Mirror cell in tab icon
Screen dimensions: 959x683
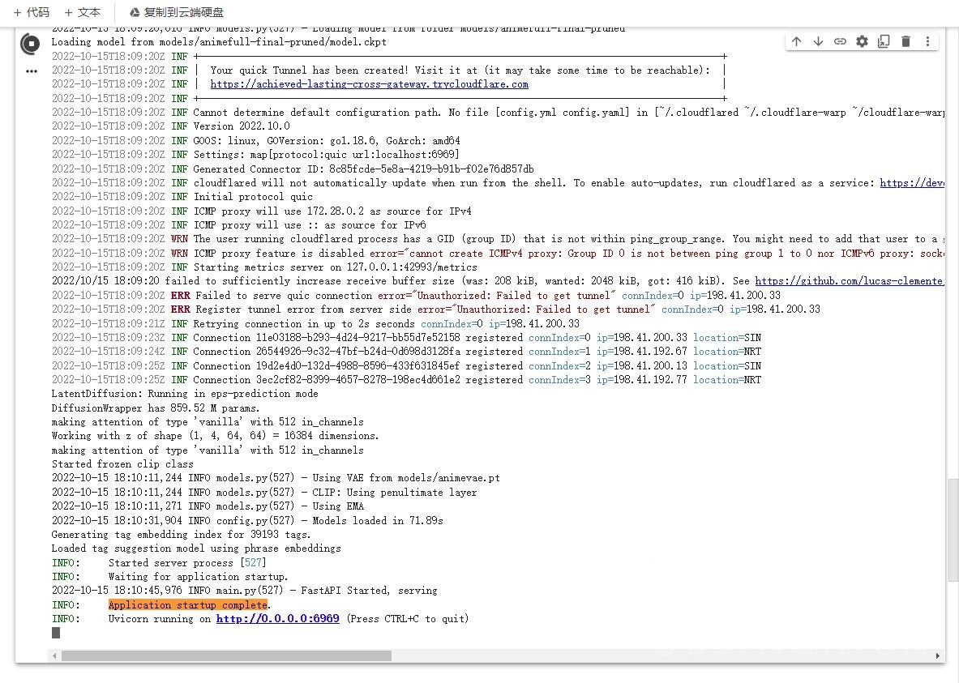[884, 41]
